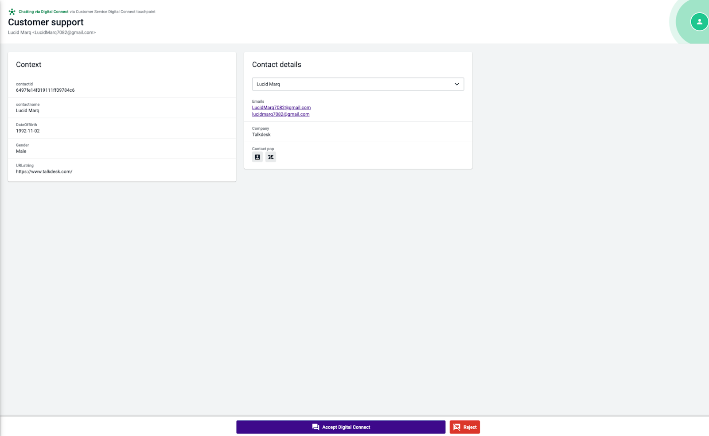Click Accept Digital Connect
This screenshot has height=436, width=709.
tap(341, 427)
